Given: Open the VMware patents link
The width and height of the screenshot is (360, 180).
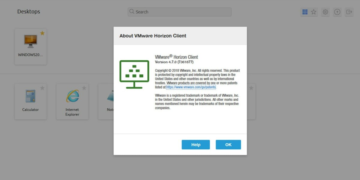Looking at the screenshot, I should click(191, 87).
